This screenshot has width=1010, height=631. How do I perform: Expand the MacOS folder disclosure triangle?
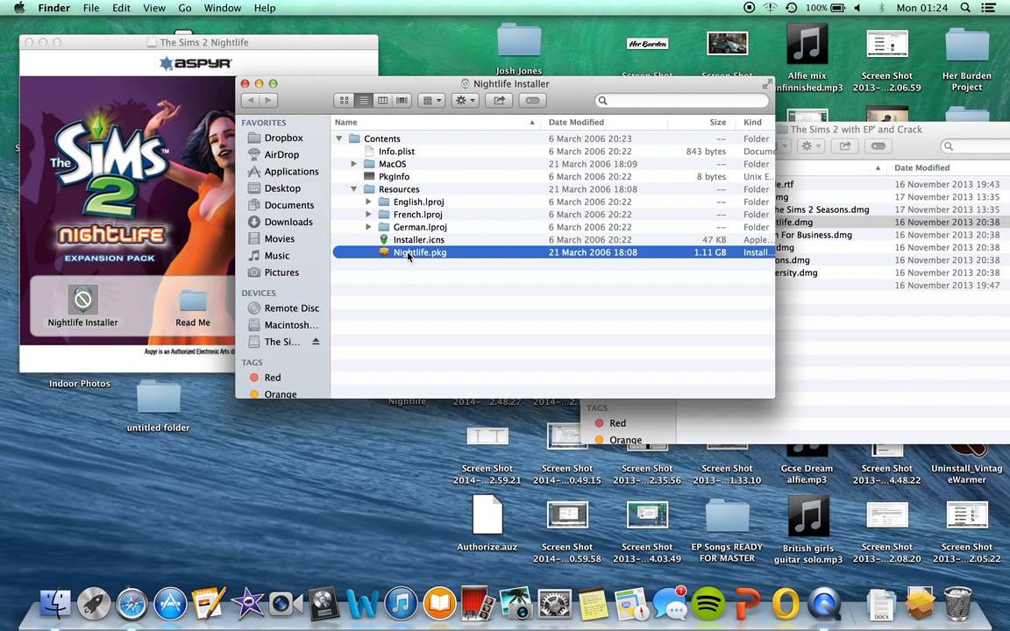(353, 164)
